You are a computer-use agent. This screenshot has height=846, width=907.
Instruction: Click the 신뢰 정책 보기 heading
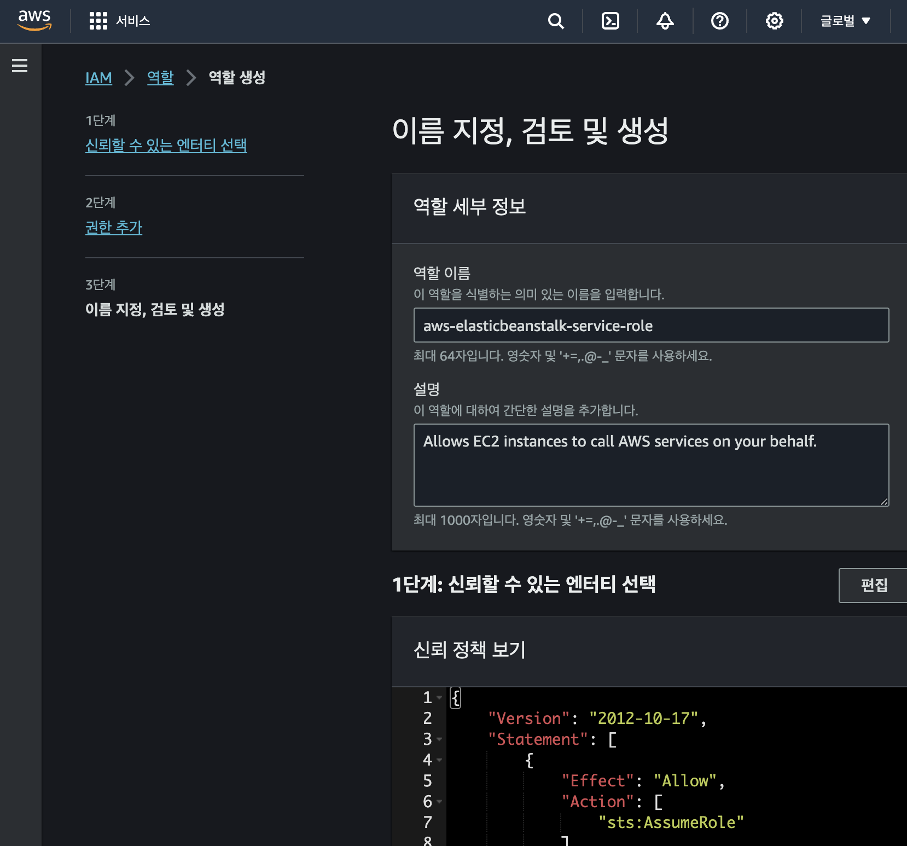469,650
